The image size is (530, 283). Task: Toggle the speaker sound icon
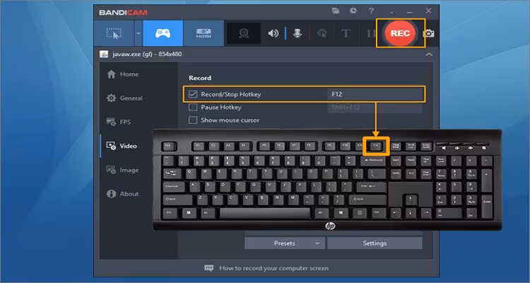point(273,33)
